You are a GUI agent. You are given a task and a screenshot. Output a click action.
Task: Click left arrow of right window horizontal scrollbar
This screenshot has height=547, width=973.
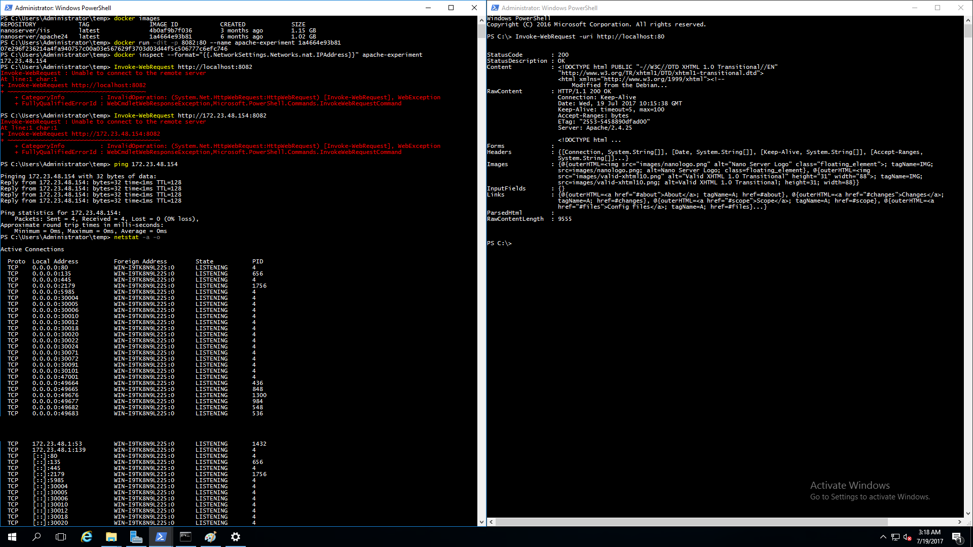[491, 522]
